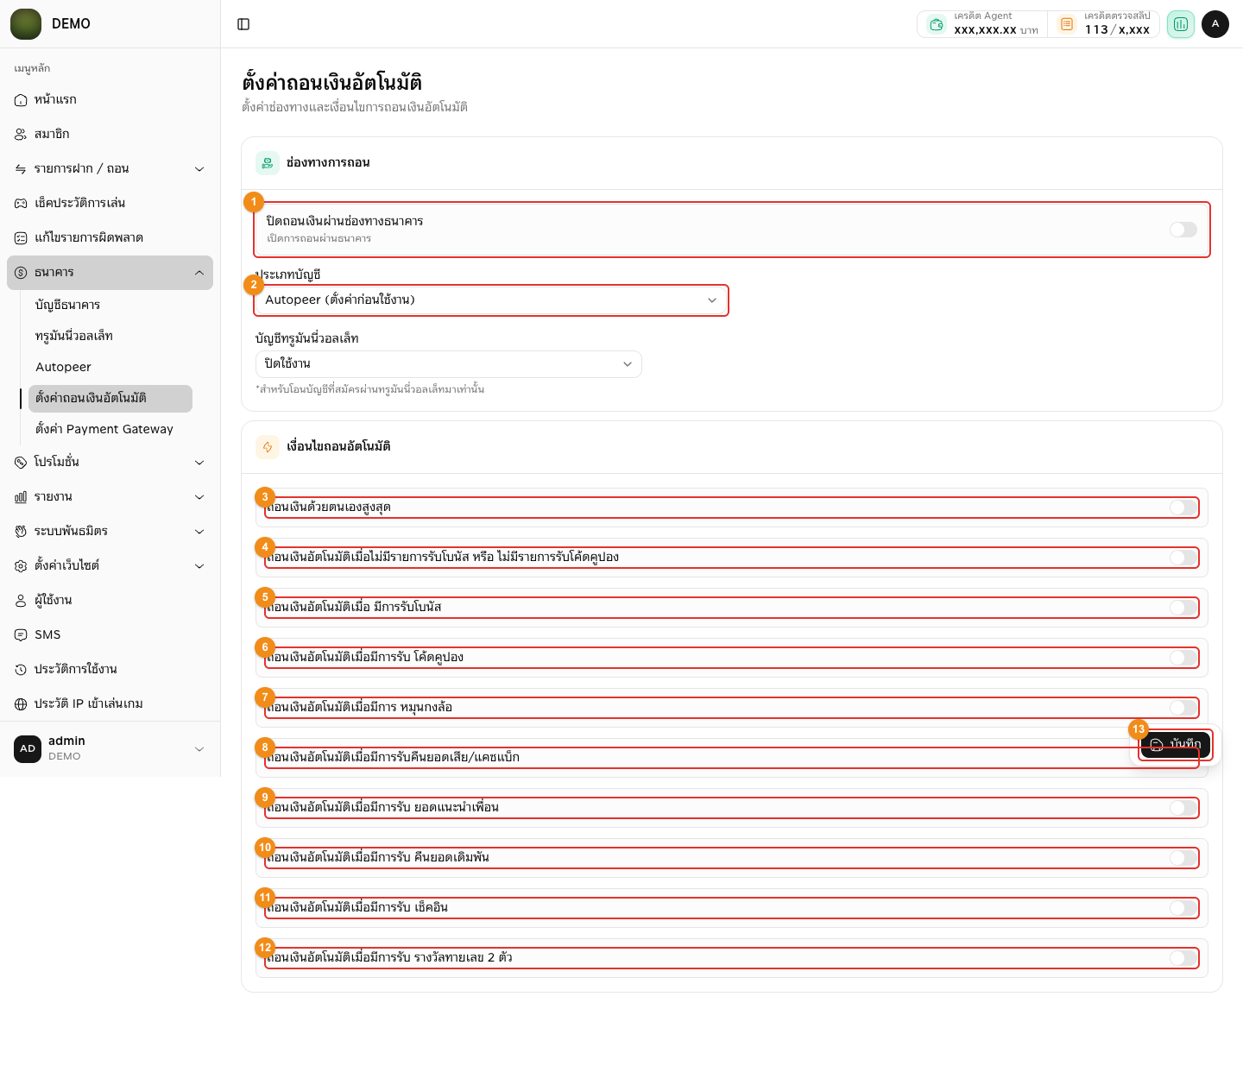Toggle the รางวัลทายเลข 2 ตัว switch
The height and width of the screenshot is (1066, 1243).
(1183, 958)
